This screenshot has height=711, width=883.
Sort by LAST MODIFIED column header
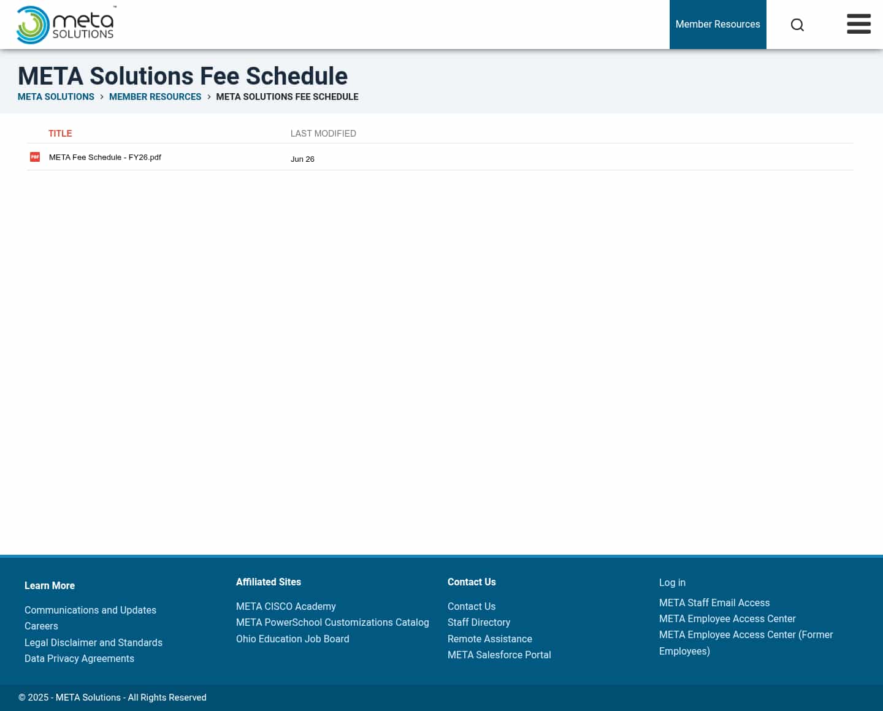pos(323,134)
